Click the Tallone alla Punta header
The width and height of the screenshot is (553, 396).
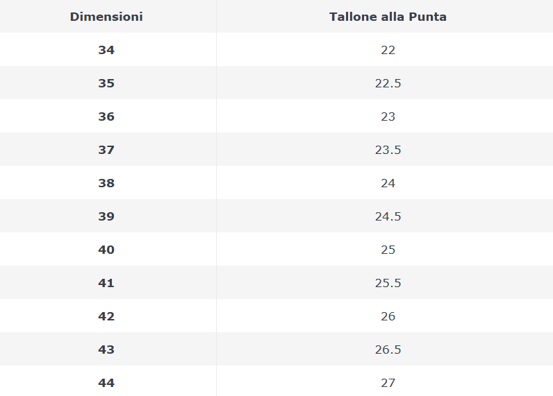click(x=388, y=17)
